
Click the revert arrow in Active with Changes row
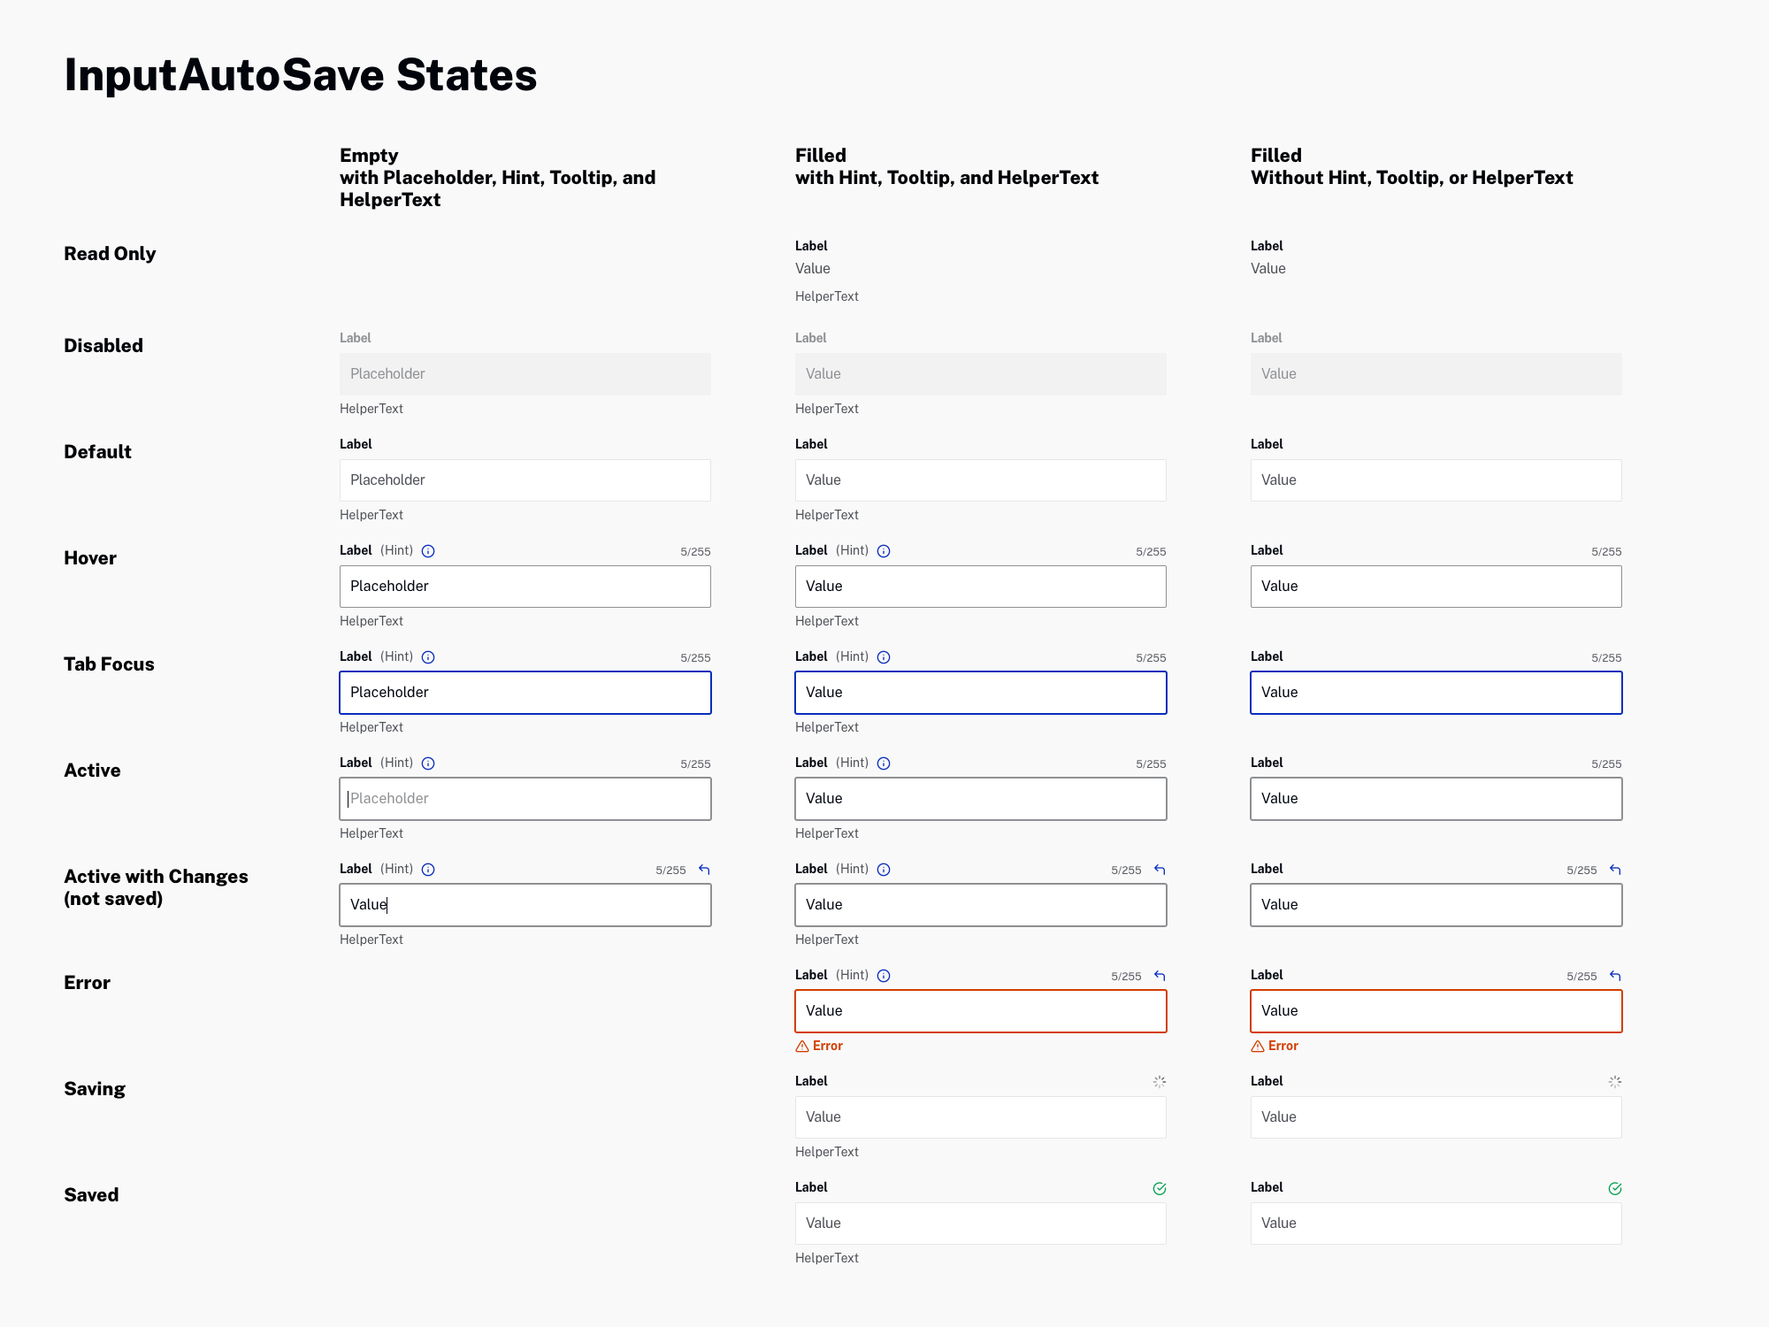click(x=703, y=870)
